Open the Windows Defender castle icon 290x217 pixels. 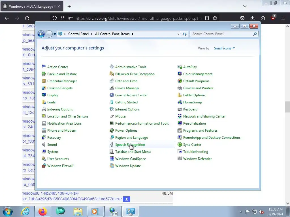pyautogui.click(x=180, y=159)
